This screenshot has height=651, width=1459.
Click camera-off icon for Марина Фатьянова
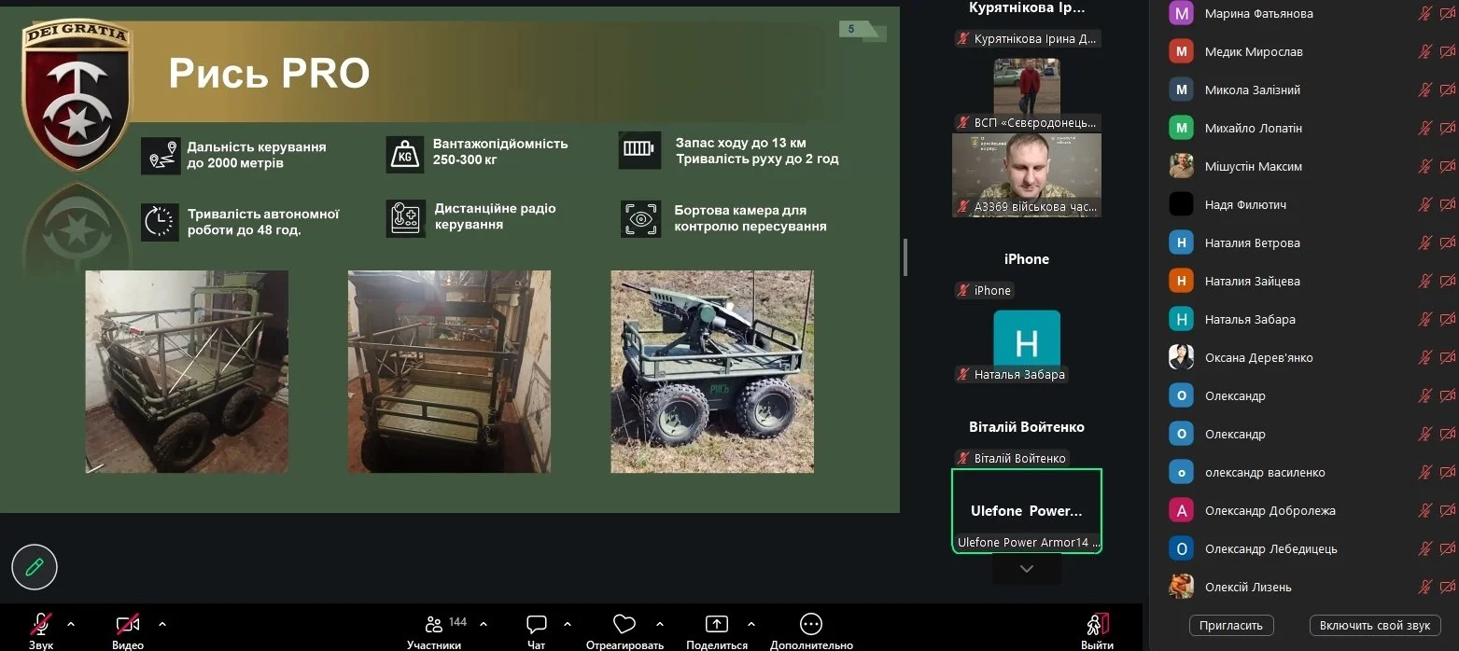click(1448, 13)
